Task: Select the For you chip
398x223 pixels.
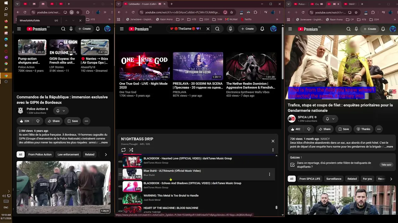Action: [x=367, y=179]
